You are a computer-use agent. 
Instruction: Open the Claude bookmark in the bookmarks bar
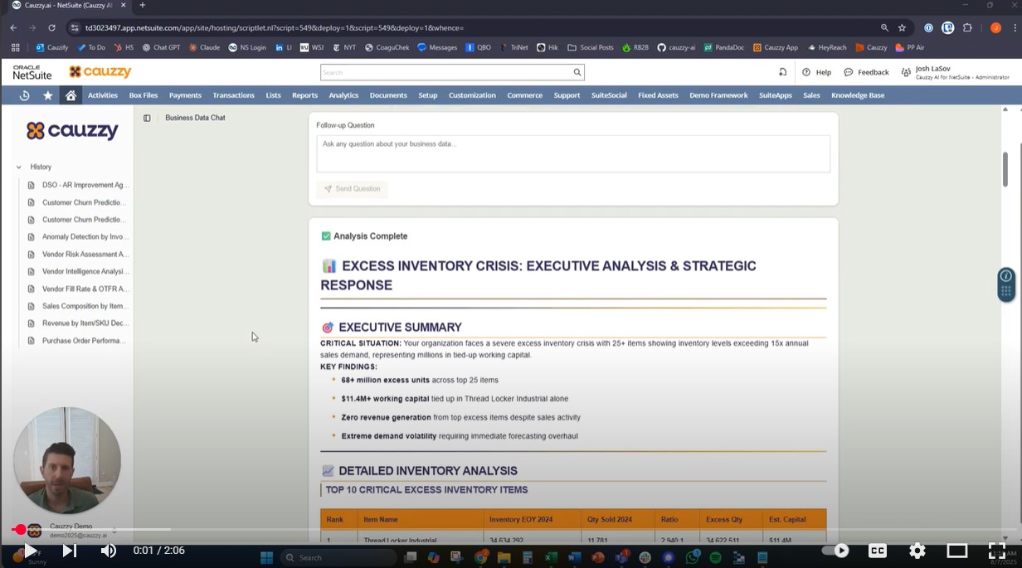[204, 47]
